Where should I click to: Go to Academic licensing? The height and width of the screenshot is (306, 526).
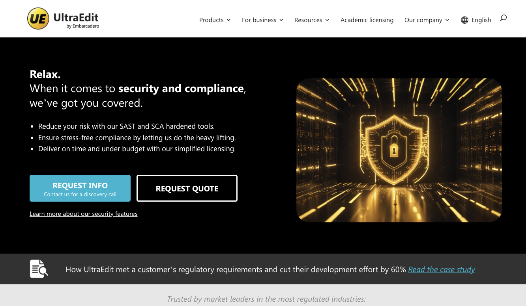pos(367,20)
